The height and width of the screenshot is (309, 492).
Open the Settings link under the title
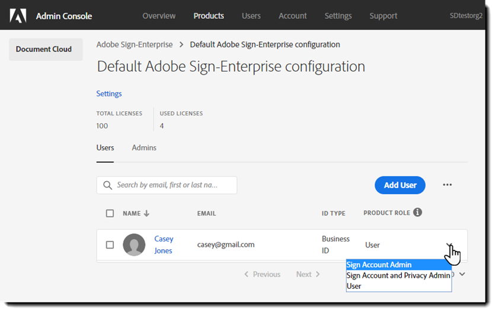coord(109,94)
